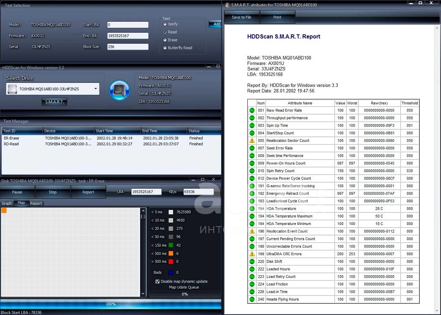Click the warning icon for UltraDMA CRC Errors
Image resolution: width=441 pixels, height=315 pixels.
tap(252, 254)
